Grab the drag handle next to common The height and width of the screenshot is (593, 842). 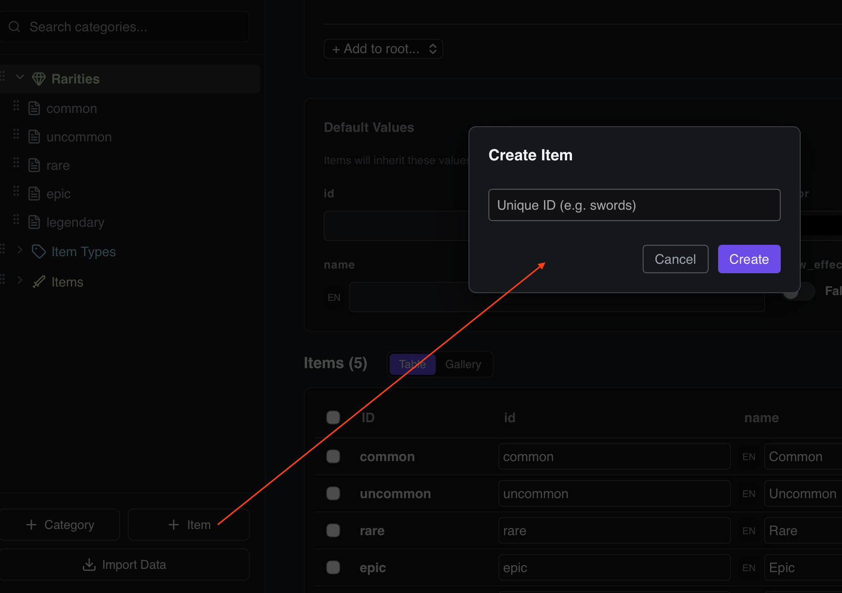click(16, 105)
